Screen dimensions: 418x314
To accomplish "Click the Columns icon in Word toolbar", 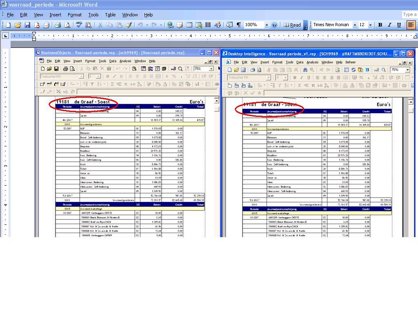I will coord(208,25).
